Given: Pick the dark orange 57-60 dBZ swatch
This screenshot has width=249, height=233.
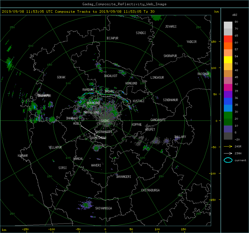Looking at the screenshot, I should click(x=228, y=46).
